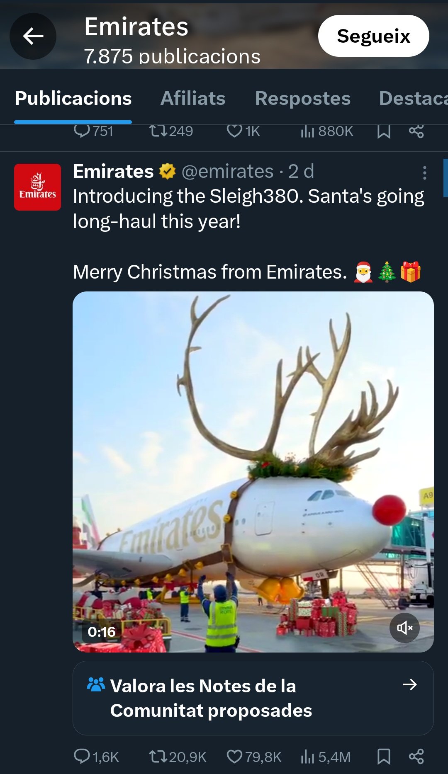
Task: Share the Sleigh380 post
Action: pyautogui.click(x=416, y=757)
